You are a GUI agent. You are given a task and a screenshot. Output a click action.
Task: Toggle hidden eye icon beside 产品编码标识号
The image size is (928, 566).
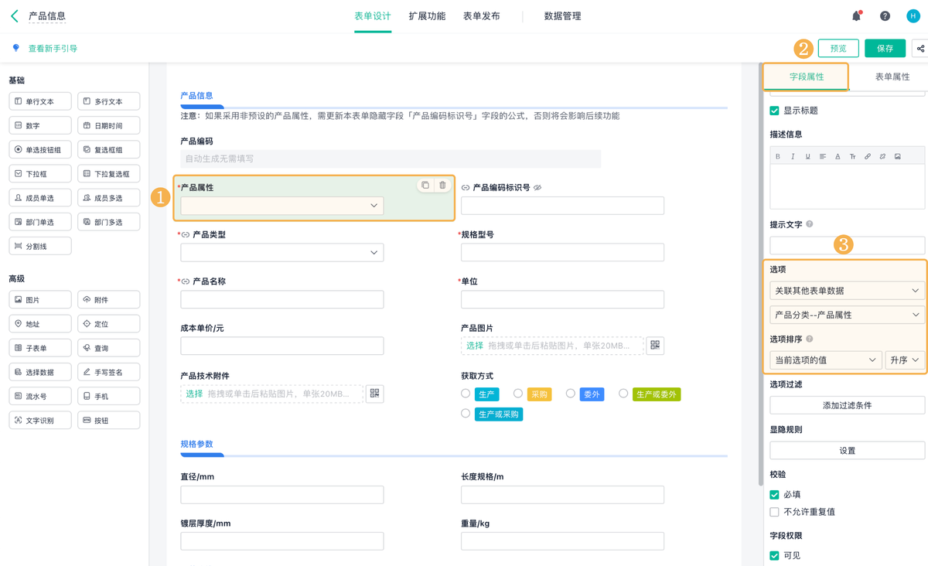(537, 188)
